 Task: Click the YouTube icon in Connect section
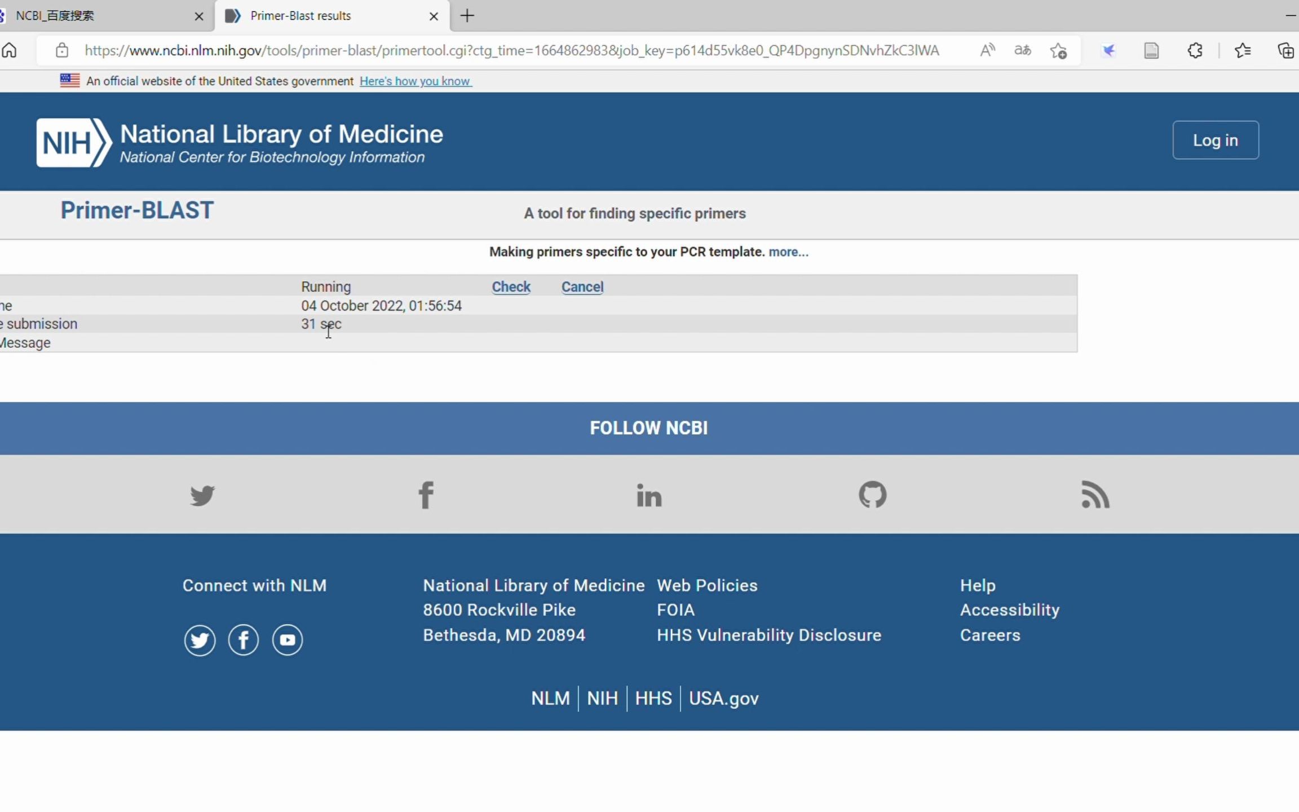pyautogui.click(x=287, y=640)
